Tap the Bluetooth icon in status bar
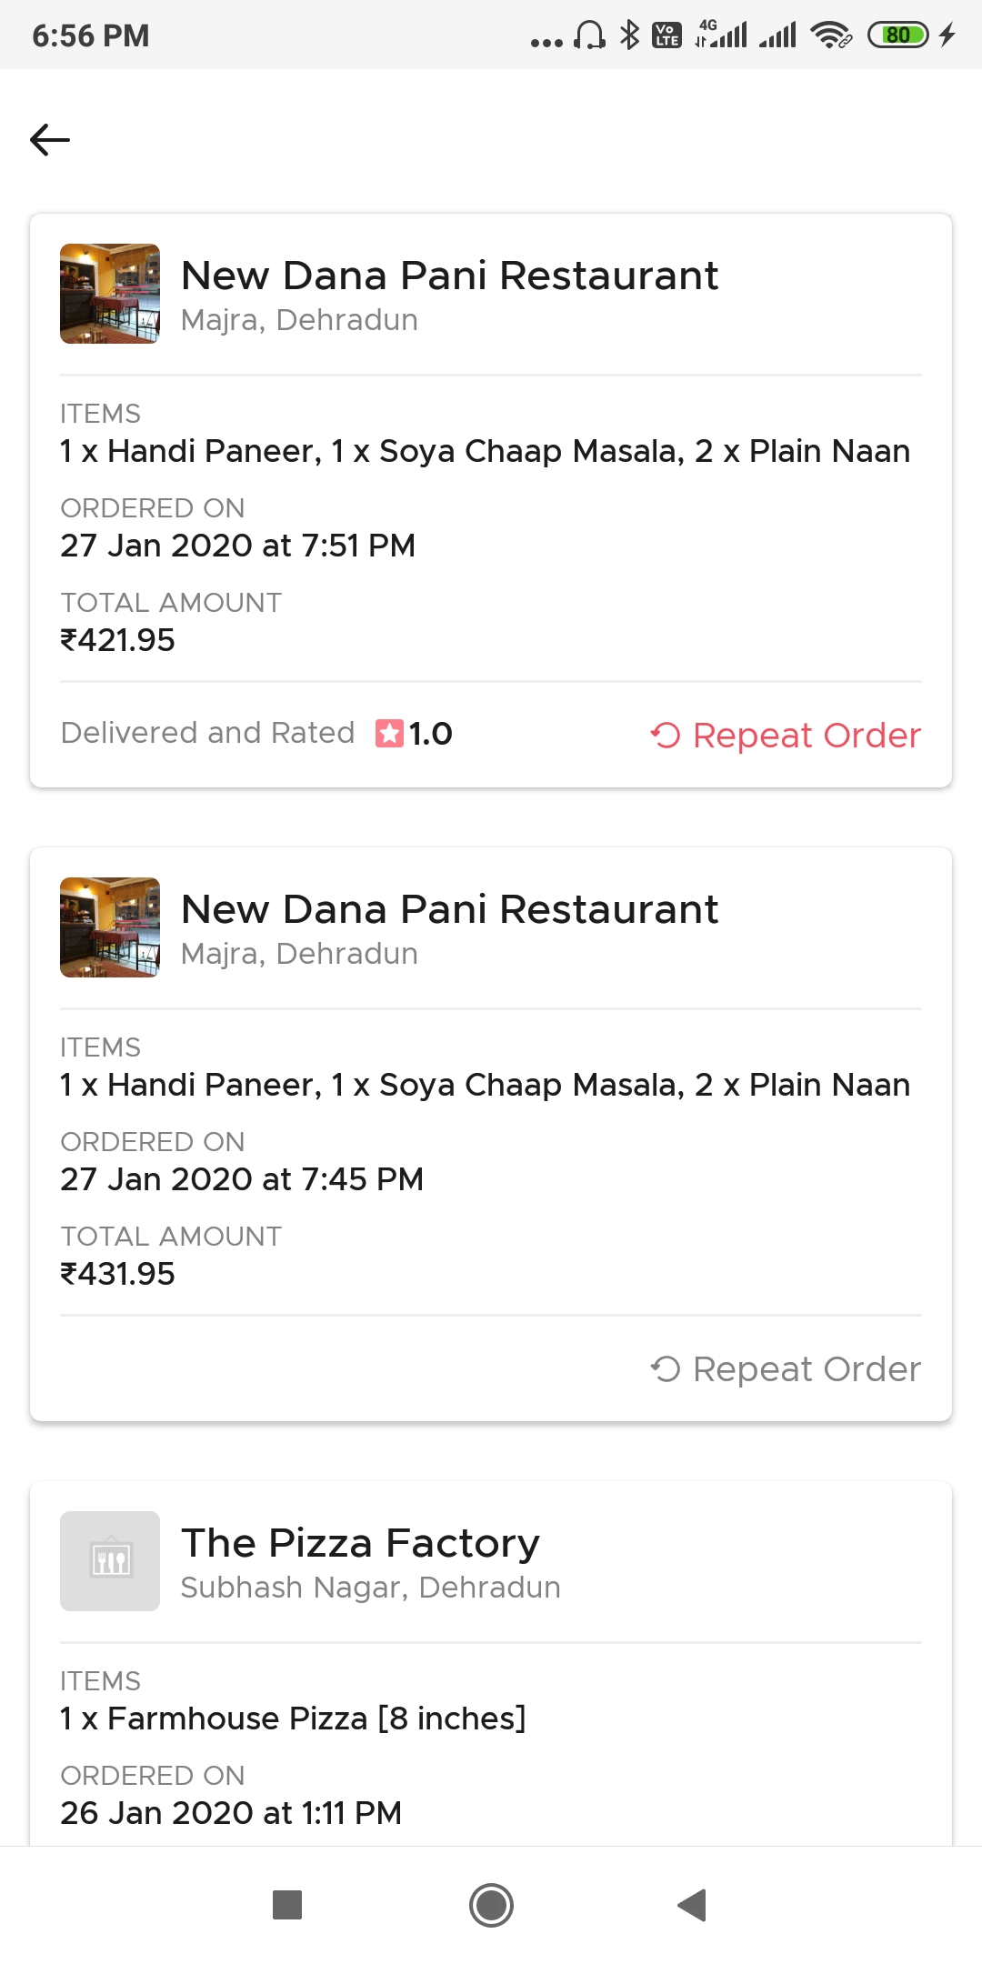This screenshot has width=982, height=1964. [629, 35]
